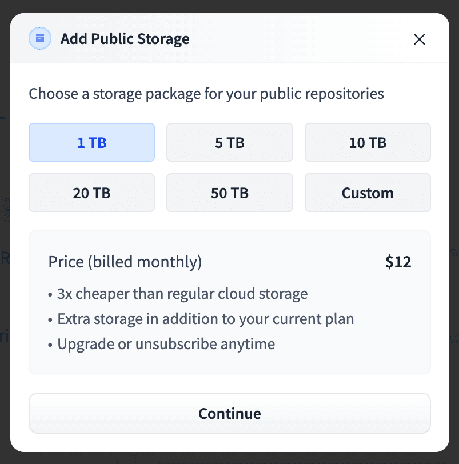Open the Custom storage size option
Viewport: 459px width, 464px height.
click(x=368, y=193)
